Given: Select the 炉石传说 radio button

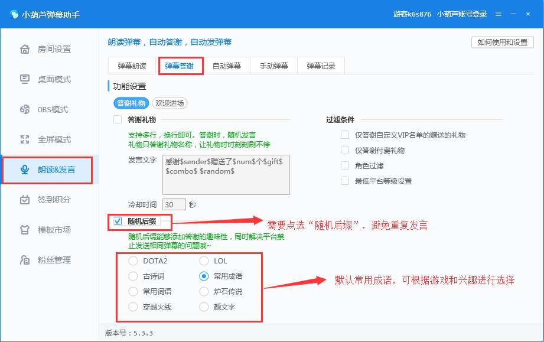Looking at the screenshot, I should tap(204, 291).
